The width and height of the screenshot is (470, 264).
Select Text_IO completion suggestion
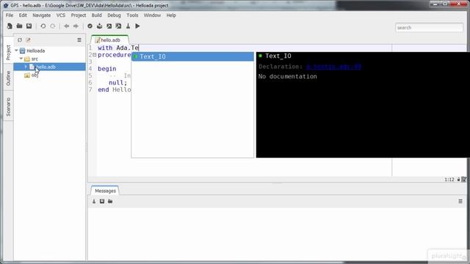(192, 56)
